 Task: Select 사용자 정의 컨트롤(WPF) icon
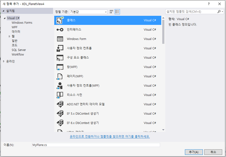pos(60,85)
